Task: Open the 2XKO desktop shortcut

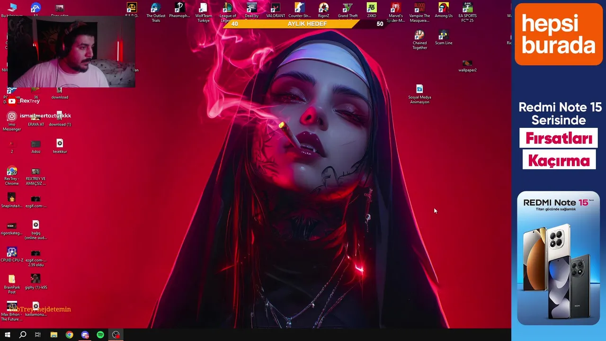Action: [x=372, y=10]
